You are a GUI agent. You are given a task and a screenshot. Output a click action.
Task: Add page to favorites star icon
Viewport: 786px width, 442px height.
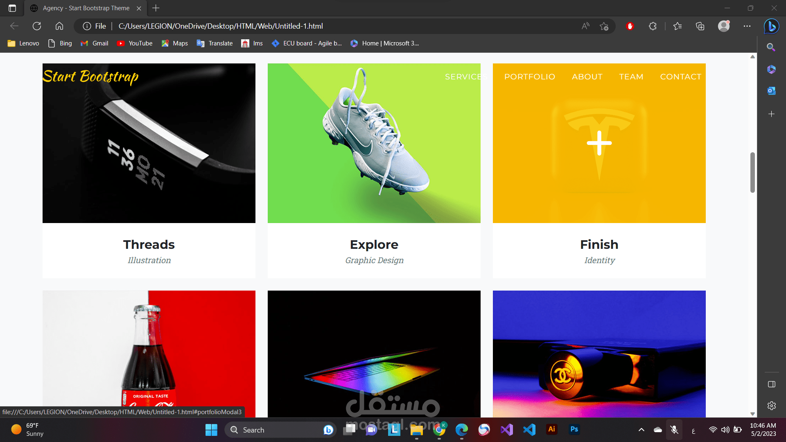604,26
